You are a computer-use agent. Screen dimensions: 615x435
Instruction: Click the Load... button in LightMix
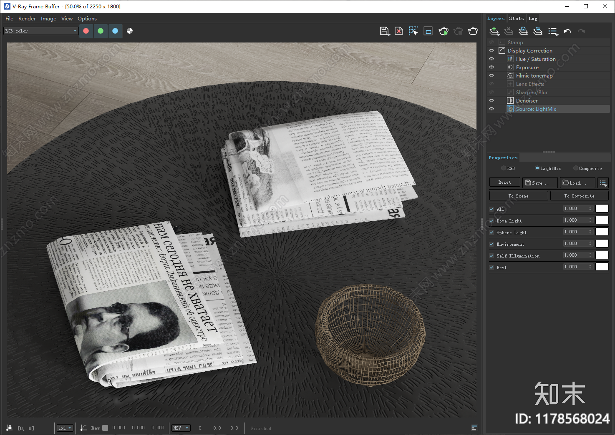coord(577,182)
